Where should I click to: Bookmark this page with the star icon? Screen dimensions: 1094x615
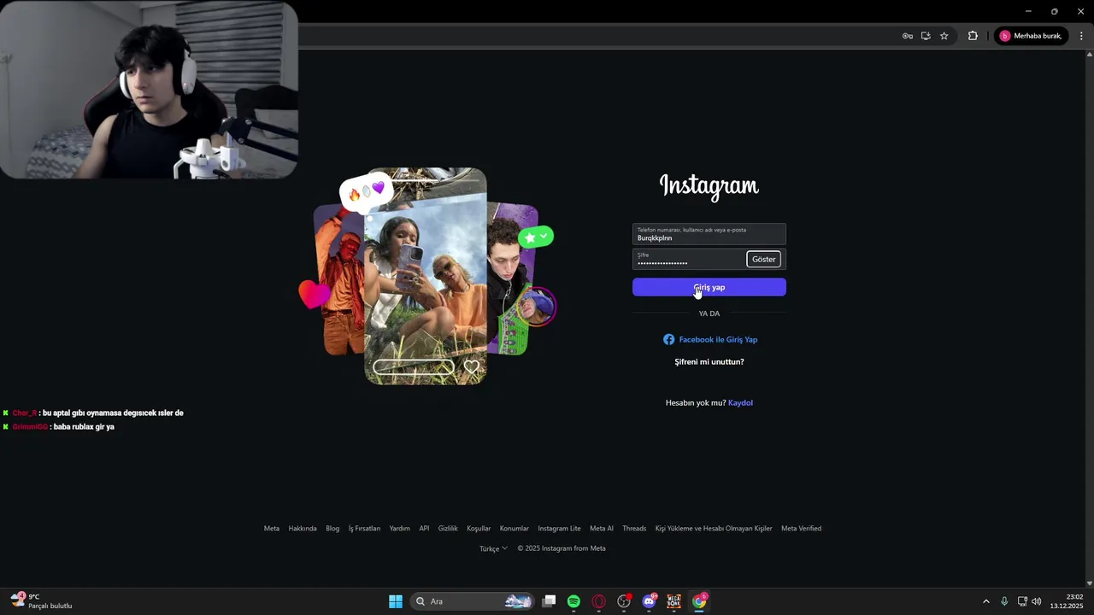(x=944, y=36)
